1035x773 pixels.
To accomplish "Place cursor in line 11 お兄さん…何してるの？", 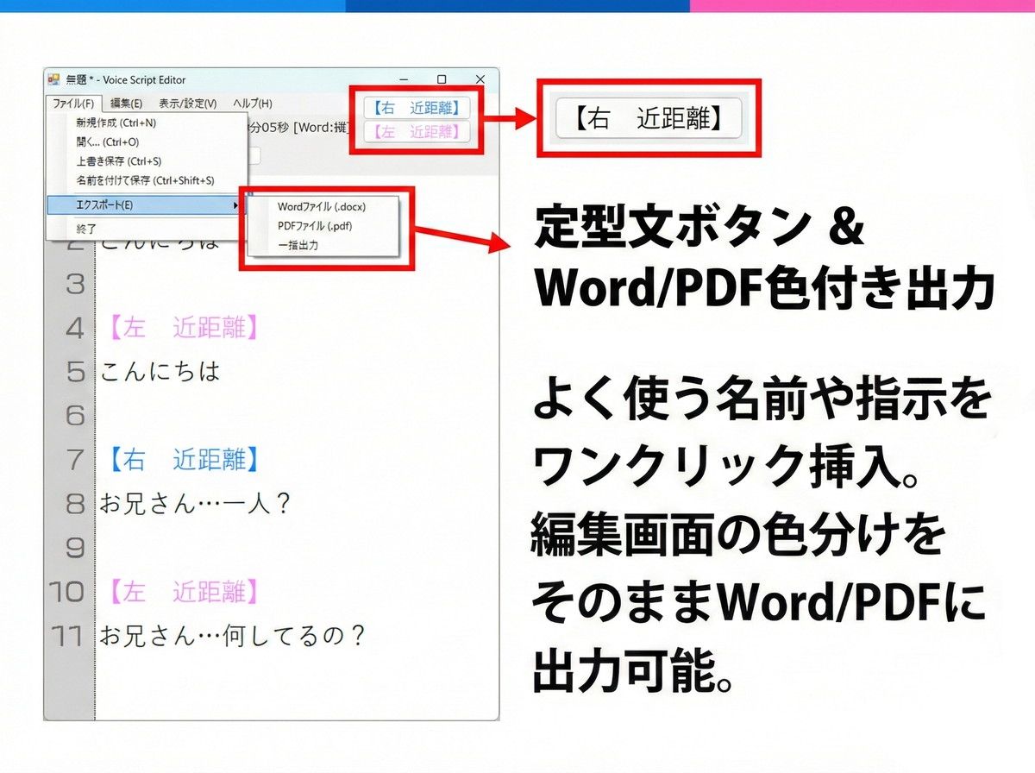I will tap(233, 636).
